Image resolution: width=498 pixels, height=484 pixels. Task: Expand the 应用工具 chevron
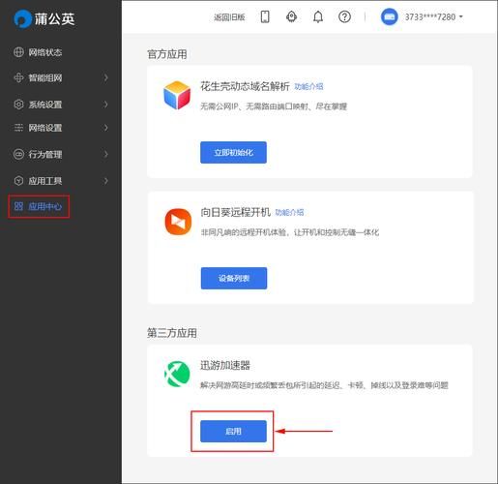pos(105,181)
